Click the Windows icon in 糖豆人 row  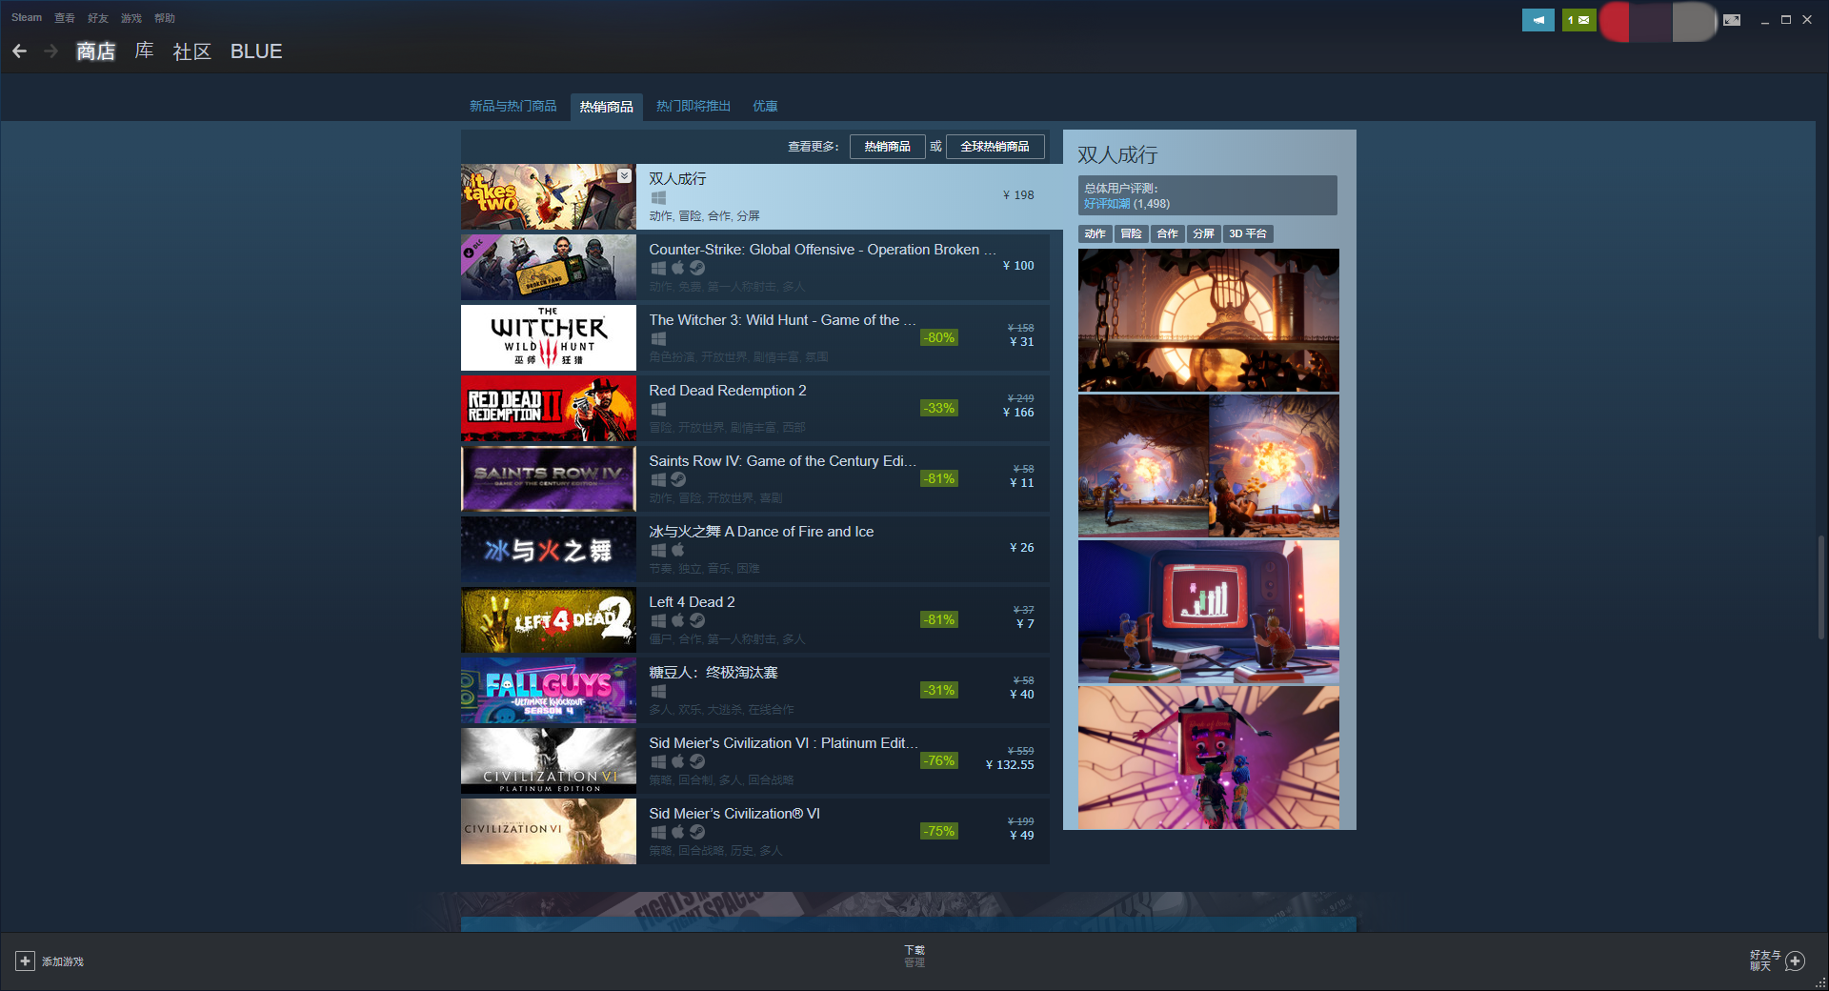click(658, 691)
